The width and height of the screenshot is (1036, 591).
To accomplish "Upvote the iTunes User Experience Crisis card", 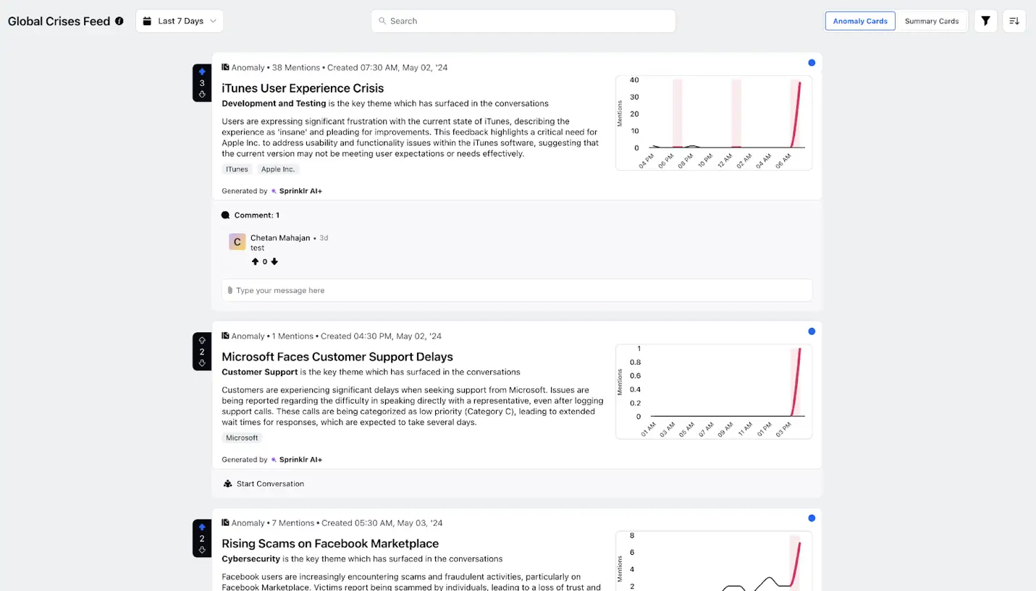I will pos(202,72).
